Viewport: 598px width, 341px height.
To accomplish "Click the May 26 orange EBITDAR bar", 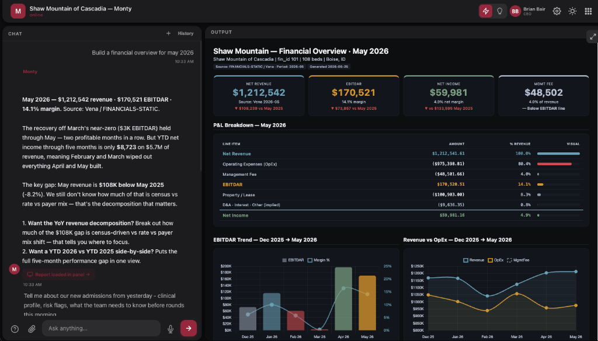I will pyautogui.click(x=367, y=303).
